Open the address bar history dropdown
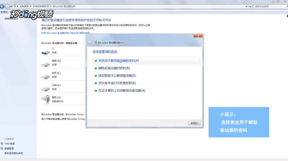Image resolution: width=288 pixels, height=161 pixels. coord(246,6)
